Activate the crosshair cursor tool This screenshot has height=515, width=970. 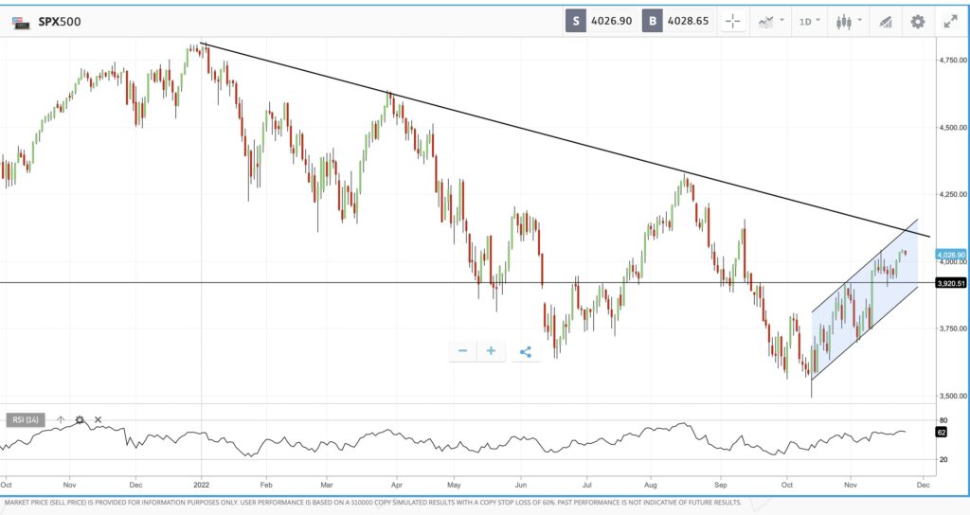[x=732, y=21]
